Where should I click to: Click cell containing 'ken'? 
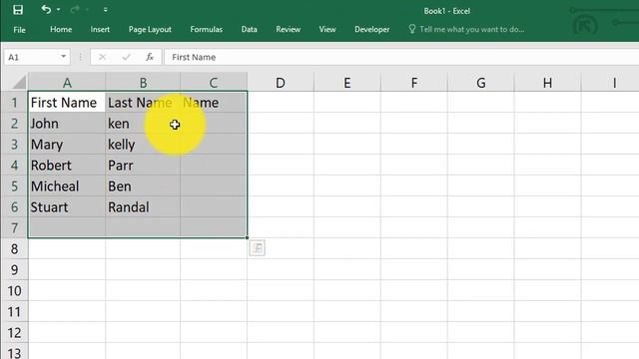pos(143,124)
